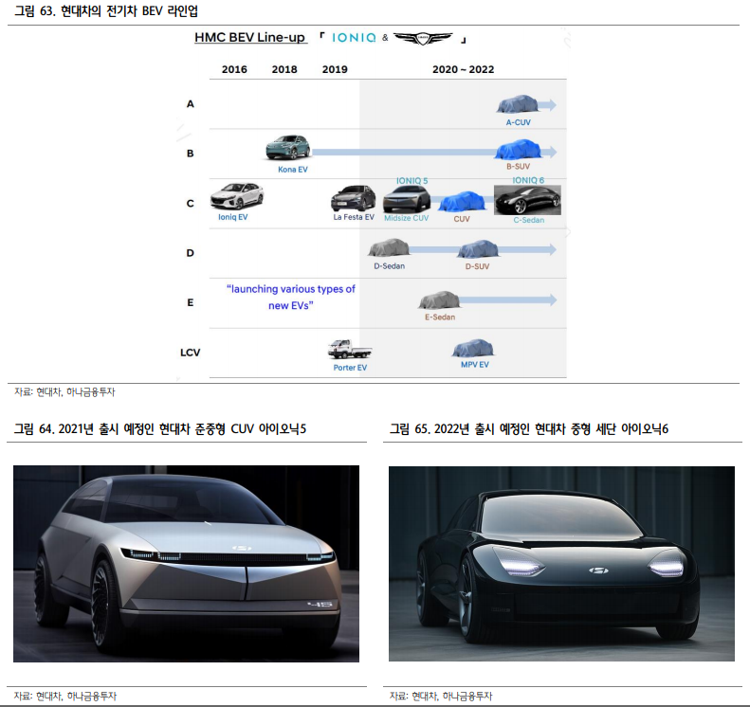Click the 'D-Sedan' label
The height and width of the screenshot is (707, 750).
[x=390, y=265]
